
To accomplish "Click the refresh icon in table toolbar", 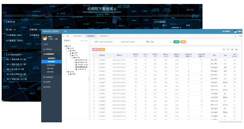I will coord(228,50).
